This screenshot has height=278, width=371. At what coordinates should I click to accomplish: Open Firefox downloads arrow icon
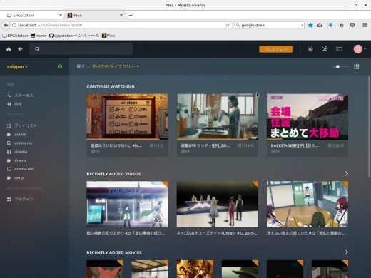click(x=330, y=25)
